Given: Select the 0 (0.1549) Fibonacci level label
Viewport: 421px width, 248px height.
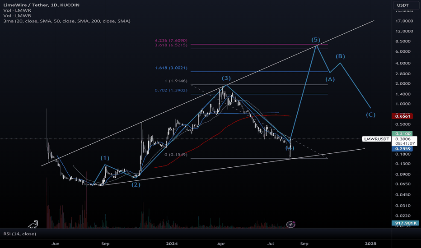Looking at the screenshot, I should coord(176,154).
